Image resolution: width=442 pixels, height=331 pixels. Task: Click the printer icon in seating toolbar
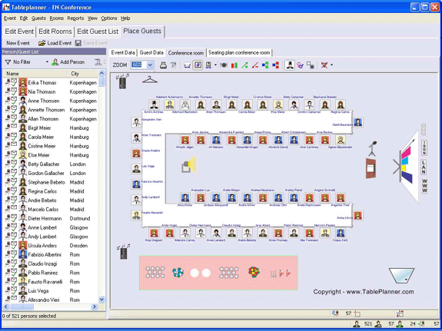coord(163,65)
